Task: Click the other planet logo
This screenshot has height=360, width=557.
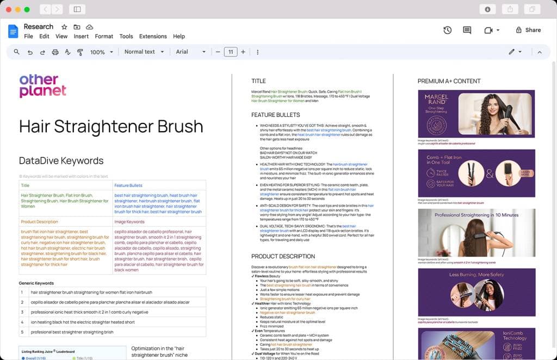Action: point(42,85)
